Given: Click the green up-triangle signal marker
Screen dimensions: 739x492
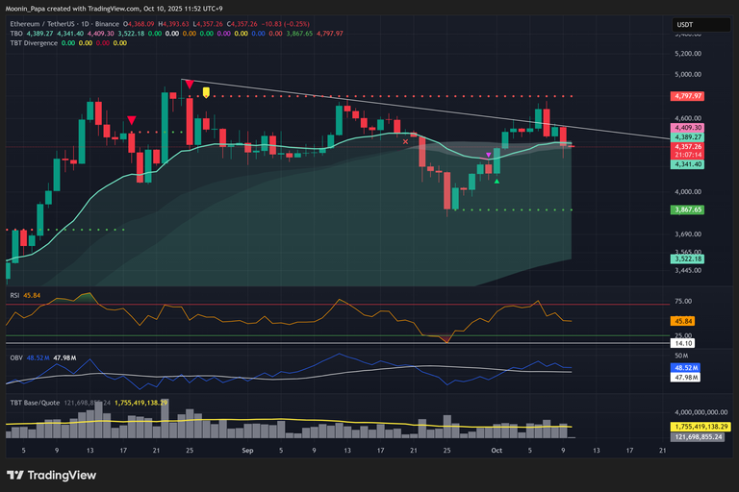Looking at the screenshot, I should (x=497, y=180).
